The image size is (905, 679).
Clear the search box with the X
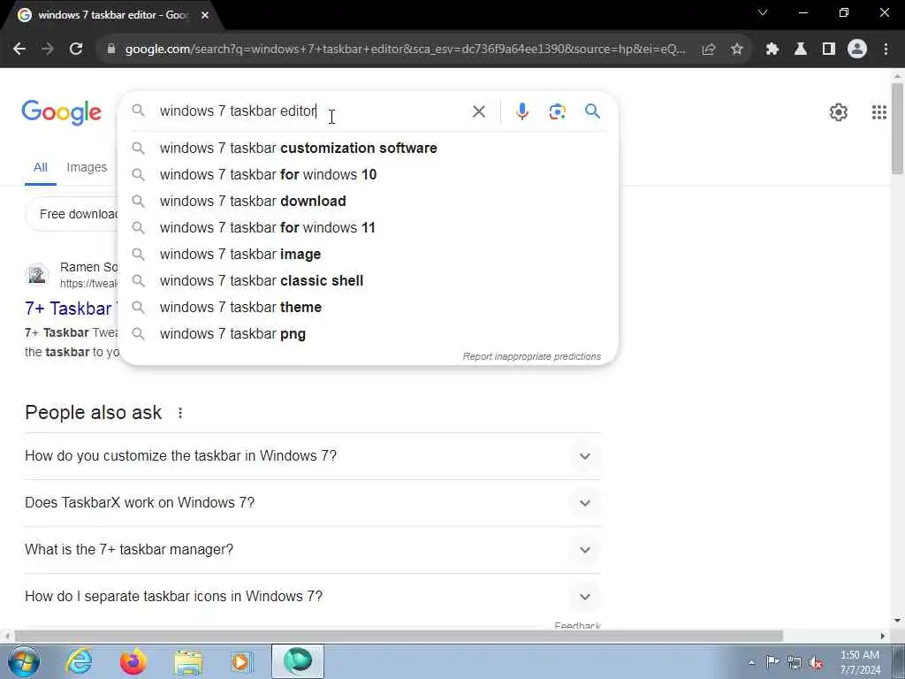[478, 111]
